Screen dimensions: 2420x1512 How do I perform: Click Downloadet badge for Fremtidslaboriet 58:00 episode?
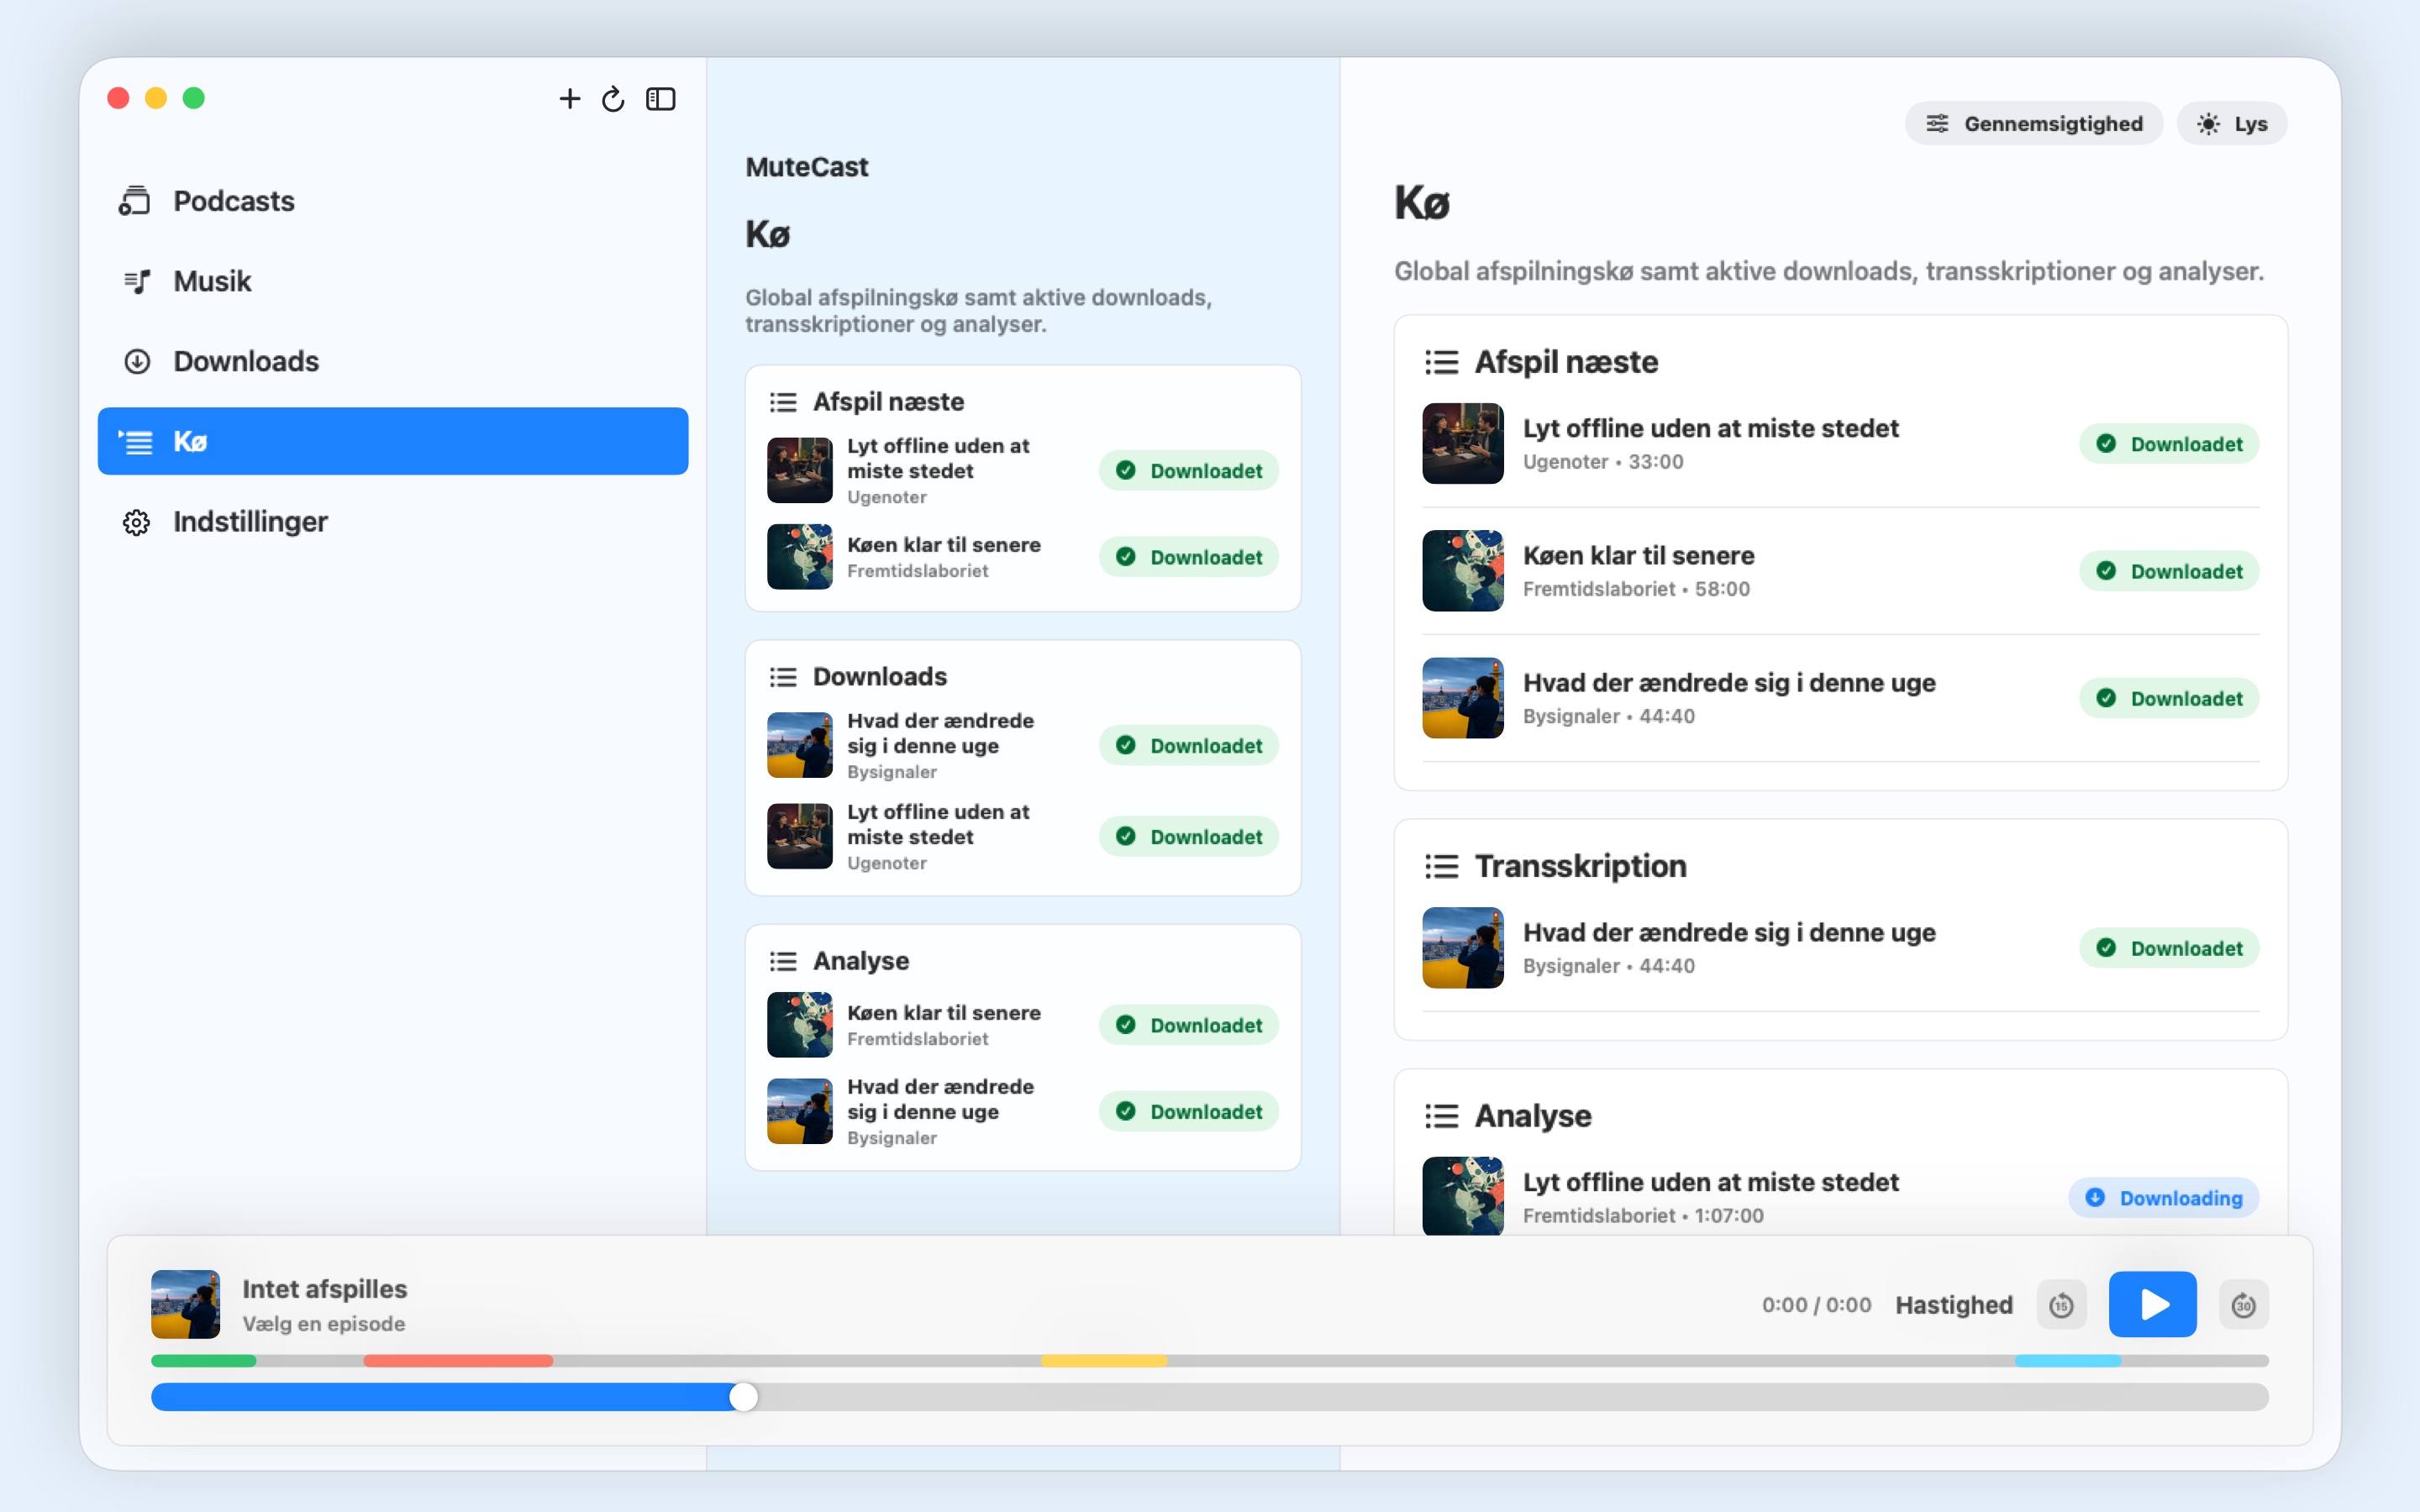(2168, 571)
